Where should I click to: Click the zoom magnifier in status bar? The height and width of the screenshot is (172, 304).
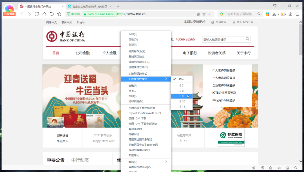tap(296, 168)
